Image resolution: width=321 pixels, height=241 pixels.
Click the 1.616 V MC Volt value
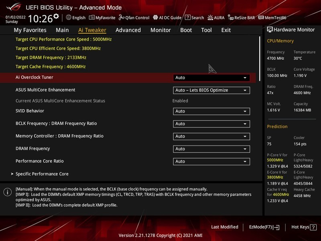(274, 110)
